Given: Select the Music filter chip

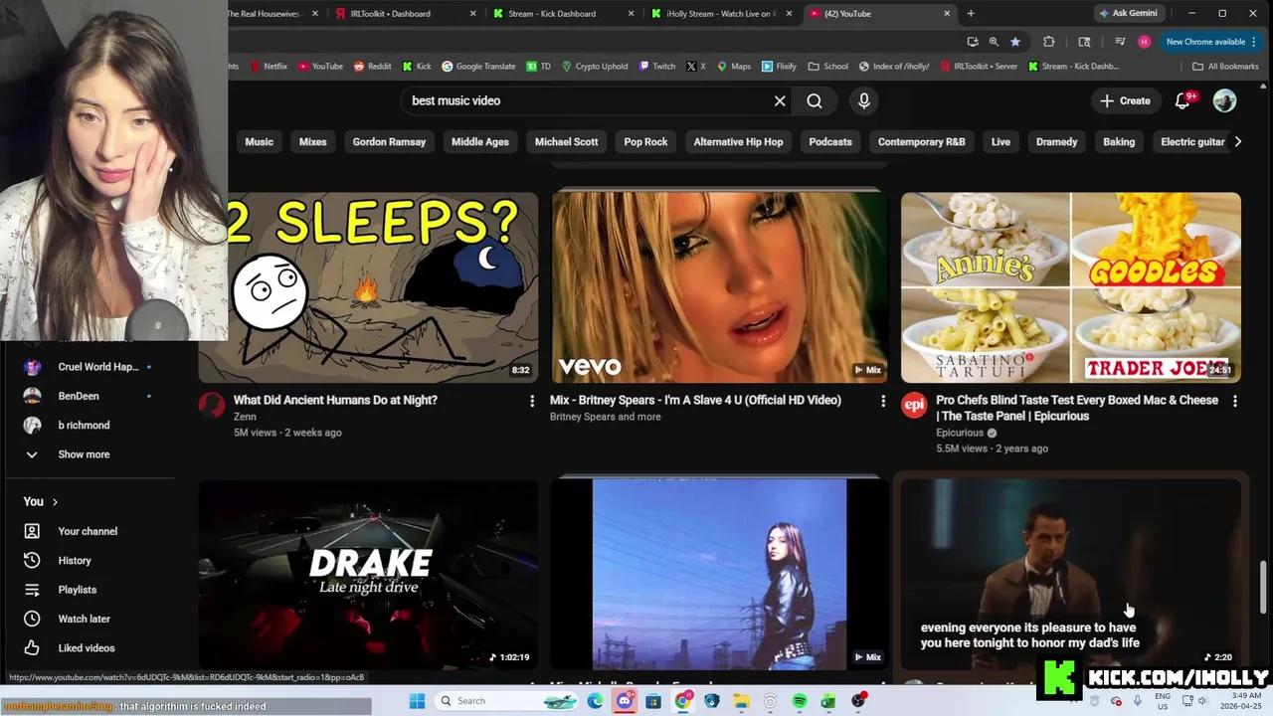Looking at the screenshot, I should pyautogui.click(x=259, y=141).
